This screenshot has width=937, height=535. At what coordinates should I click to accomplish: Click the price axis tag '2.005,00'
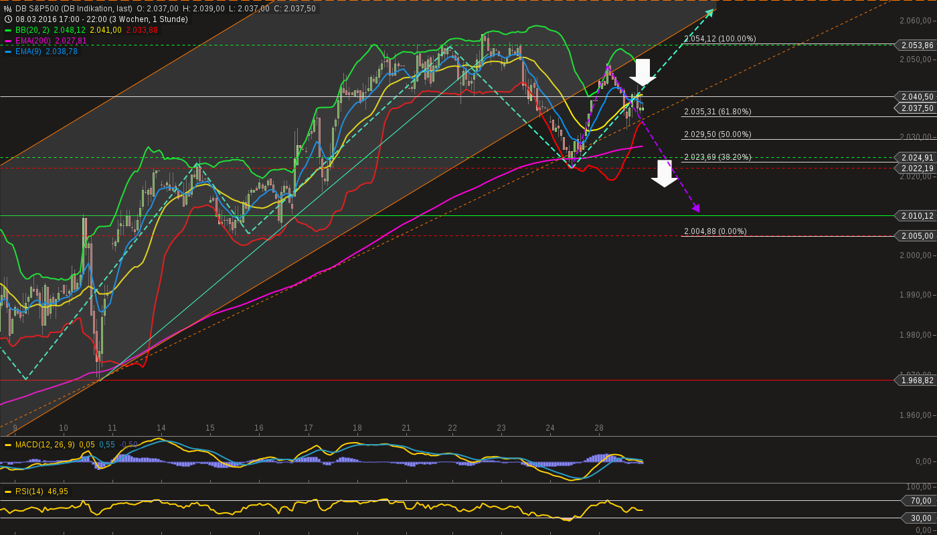[917, 236]
